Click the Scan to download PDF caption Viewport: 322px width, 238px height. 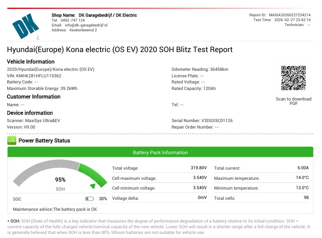[294, 101]
